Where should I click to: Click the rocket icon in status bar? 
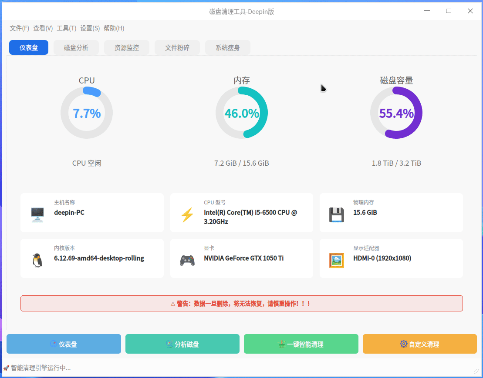(6, 368)
